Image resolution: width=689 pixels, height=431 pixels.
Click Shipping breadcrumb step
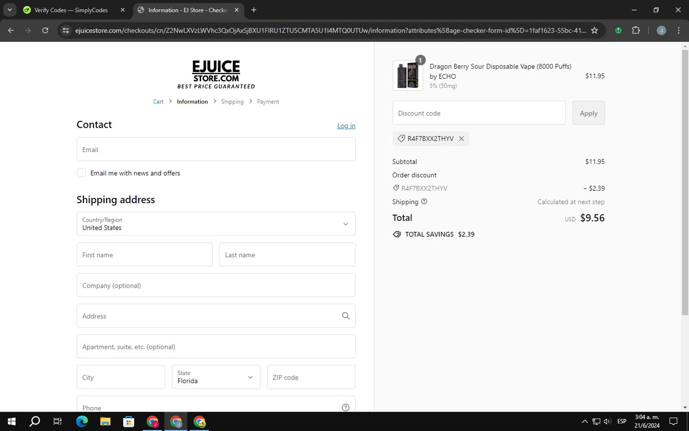[232, 102]
